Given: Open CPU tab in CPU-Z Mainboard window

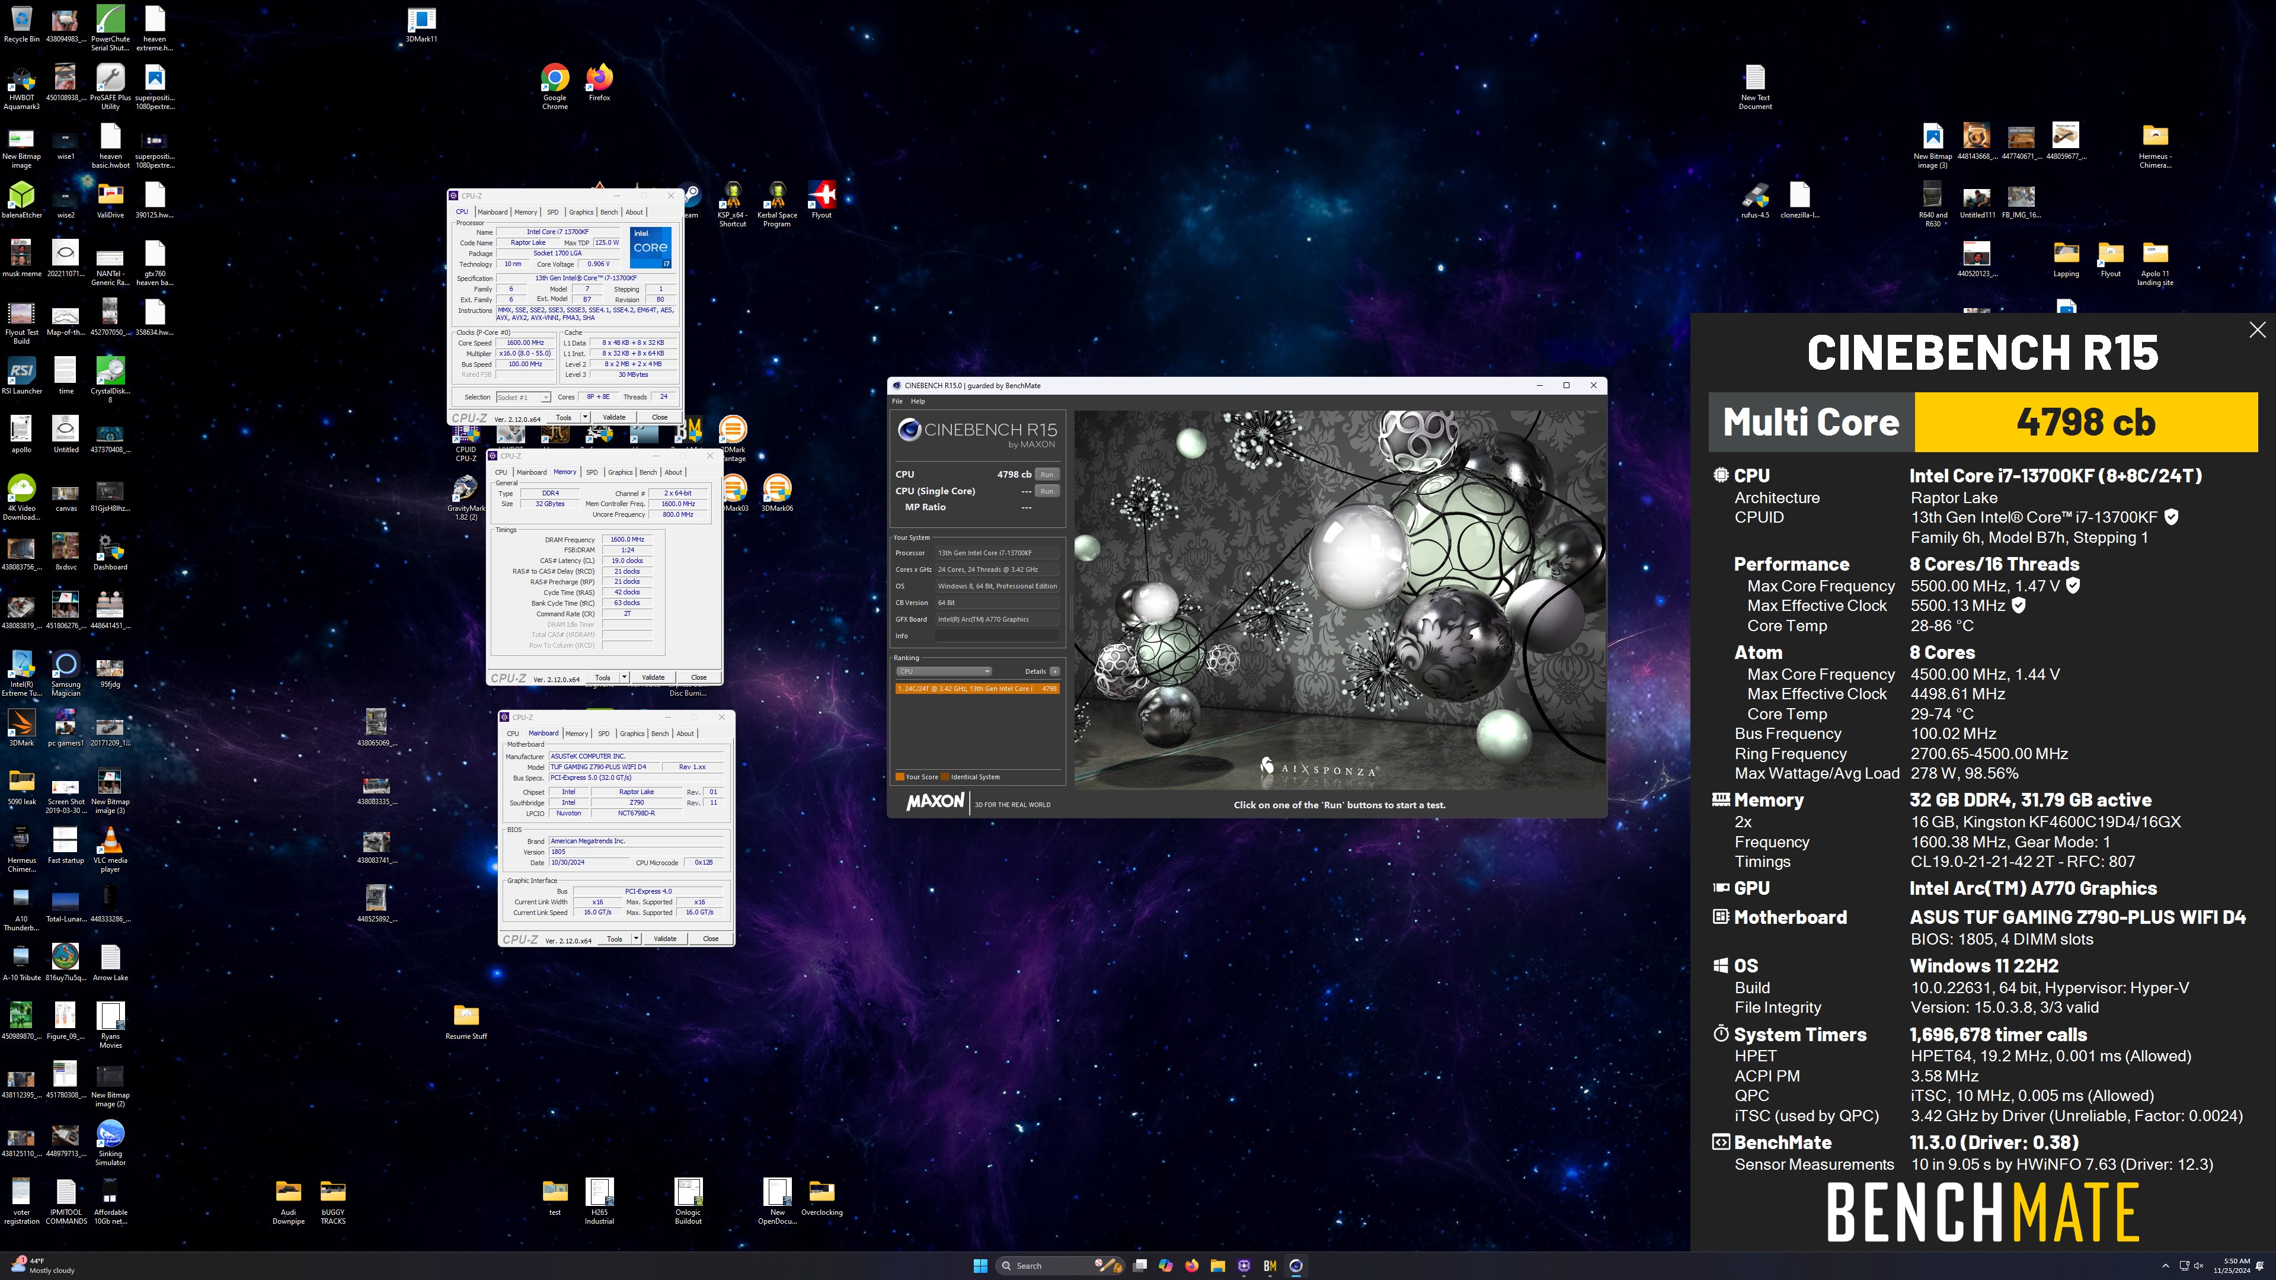Looking at the screenshot, I should [513, 734].
